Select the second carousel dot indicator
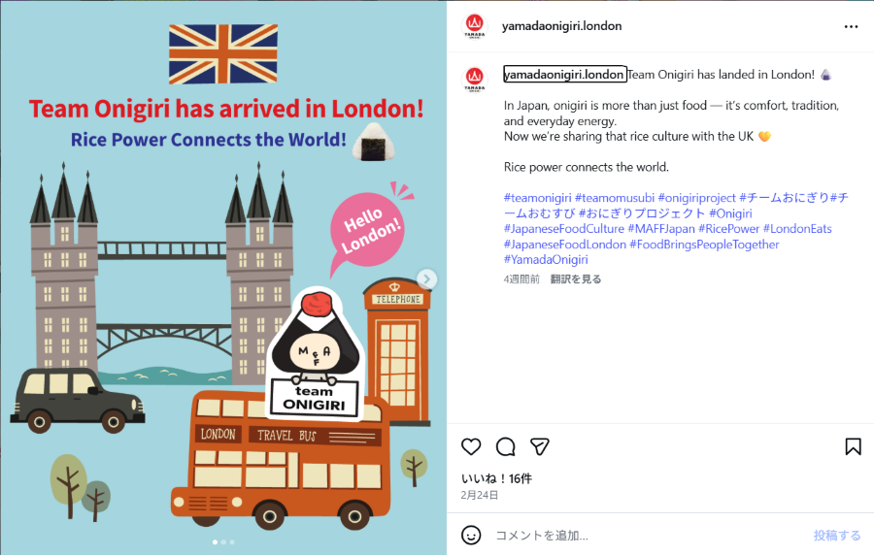This screenshot has height=555, width=874. 223,541
